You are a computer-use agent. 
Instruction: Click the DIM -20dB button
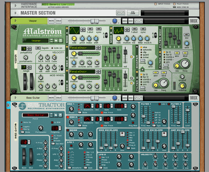pyautogui.click(x=133, y=13)
